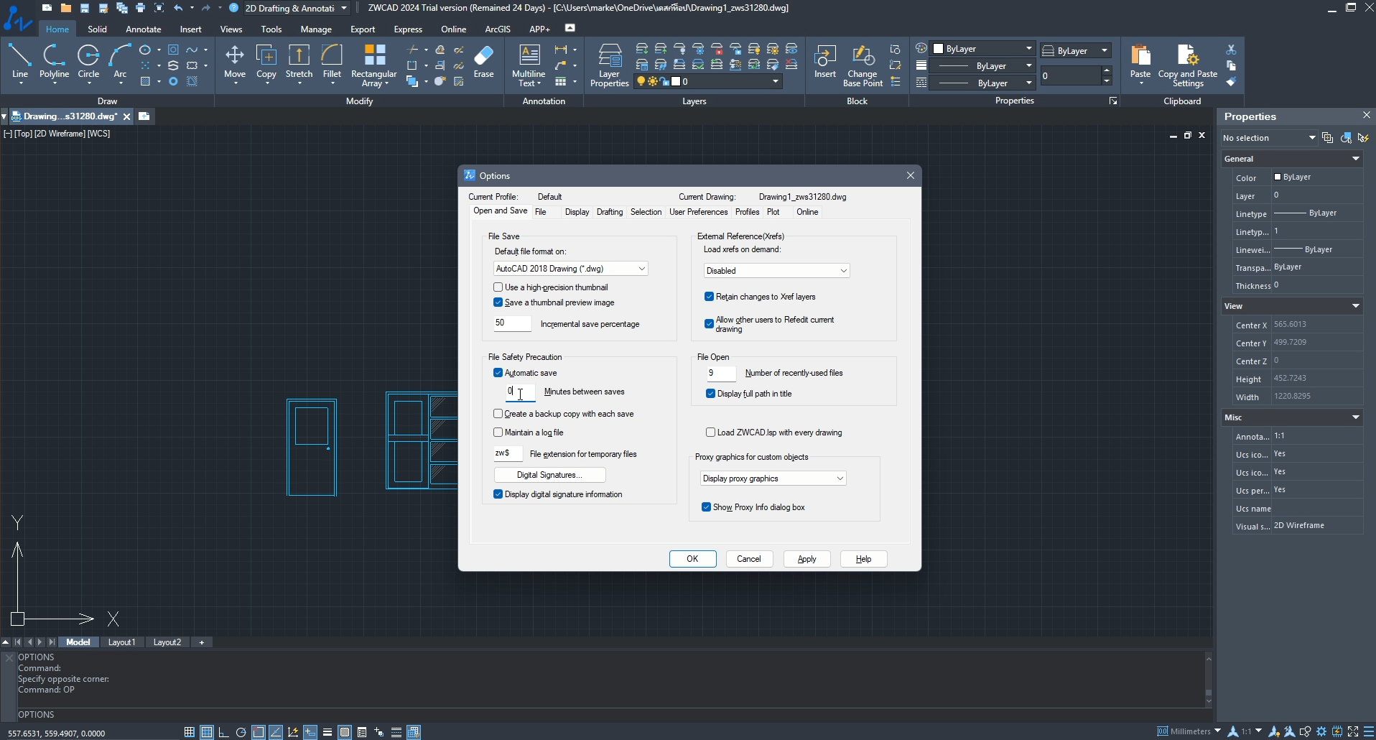Select the Circle tool
Viewport: 1376px width, 740px height.
pyautogui.click(x=88, y=63)
